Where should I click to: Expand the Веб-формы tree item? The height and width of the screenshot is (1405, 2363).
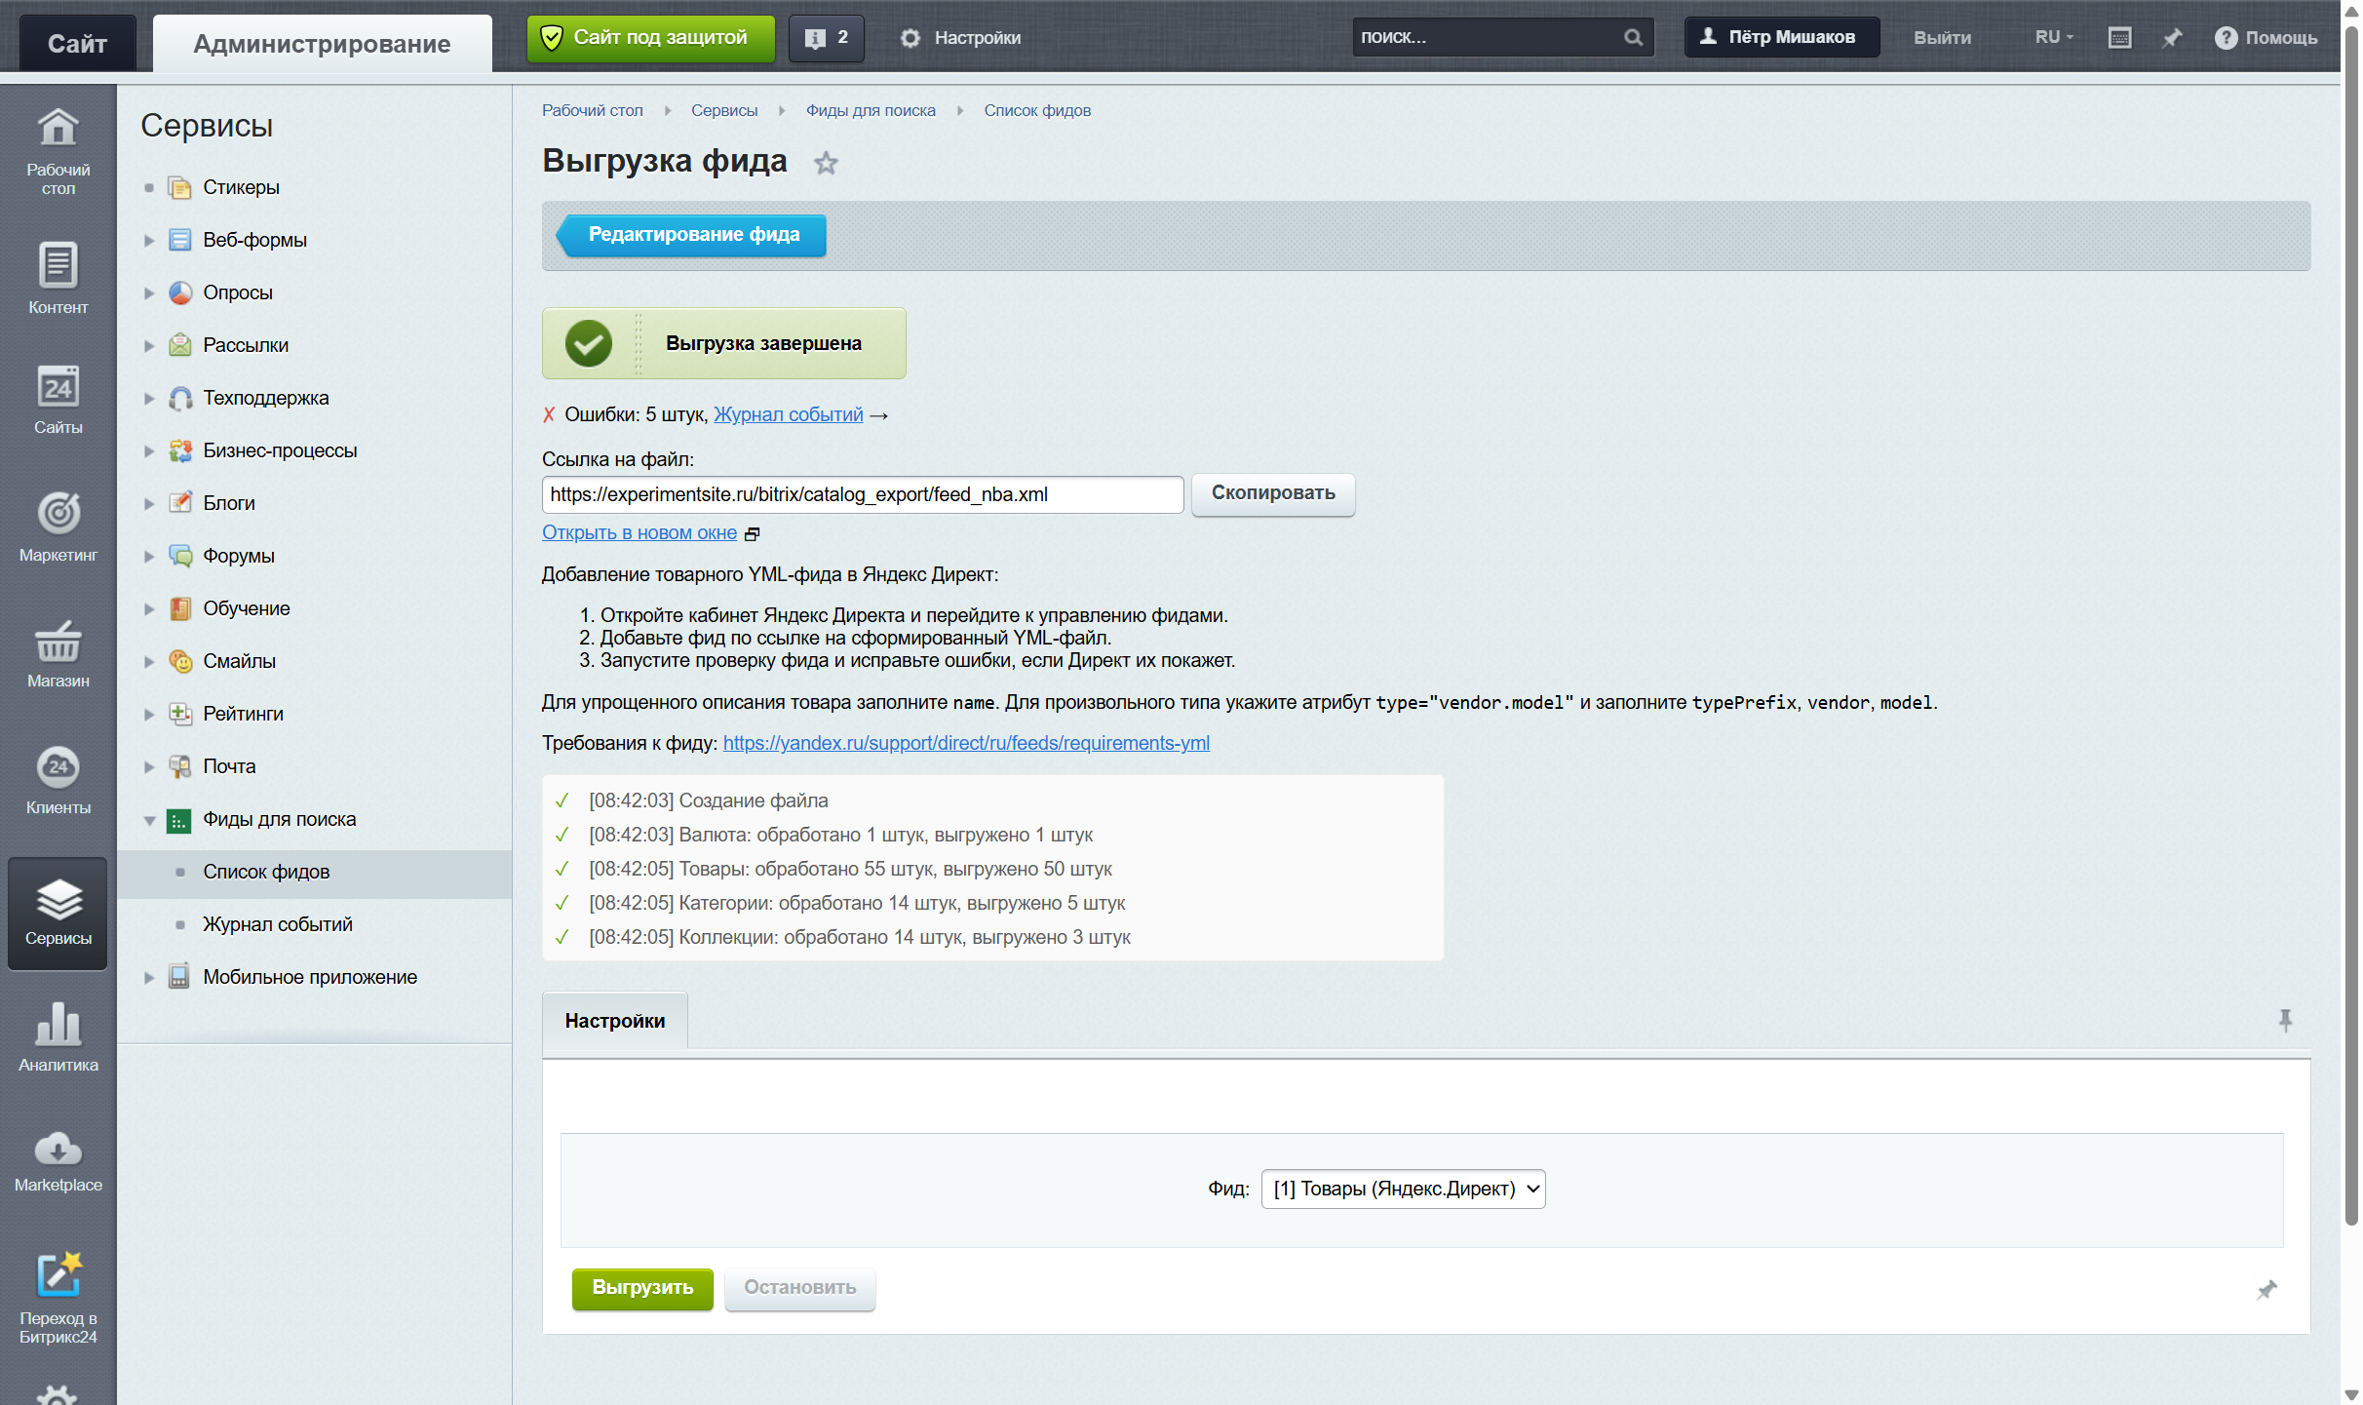pyautogui.click(x=149, y=240)
